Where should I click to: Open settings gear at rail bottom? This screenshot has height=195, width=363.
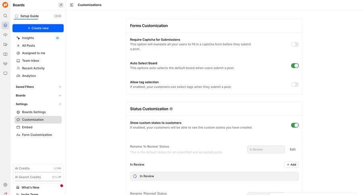click(5, 185)
